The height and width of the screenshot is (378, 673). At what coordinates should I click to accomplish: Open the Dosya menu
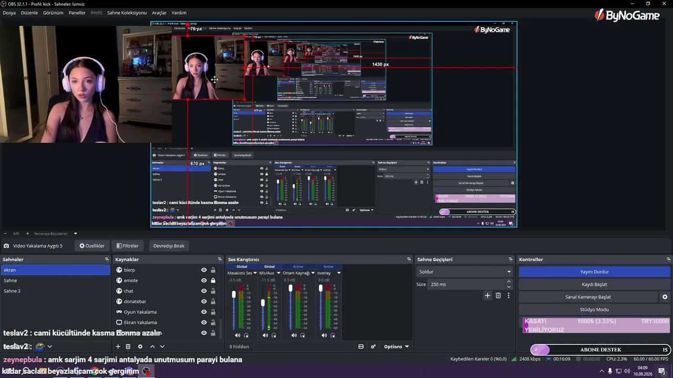(9, 13)
